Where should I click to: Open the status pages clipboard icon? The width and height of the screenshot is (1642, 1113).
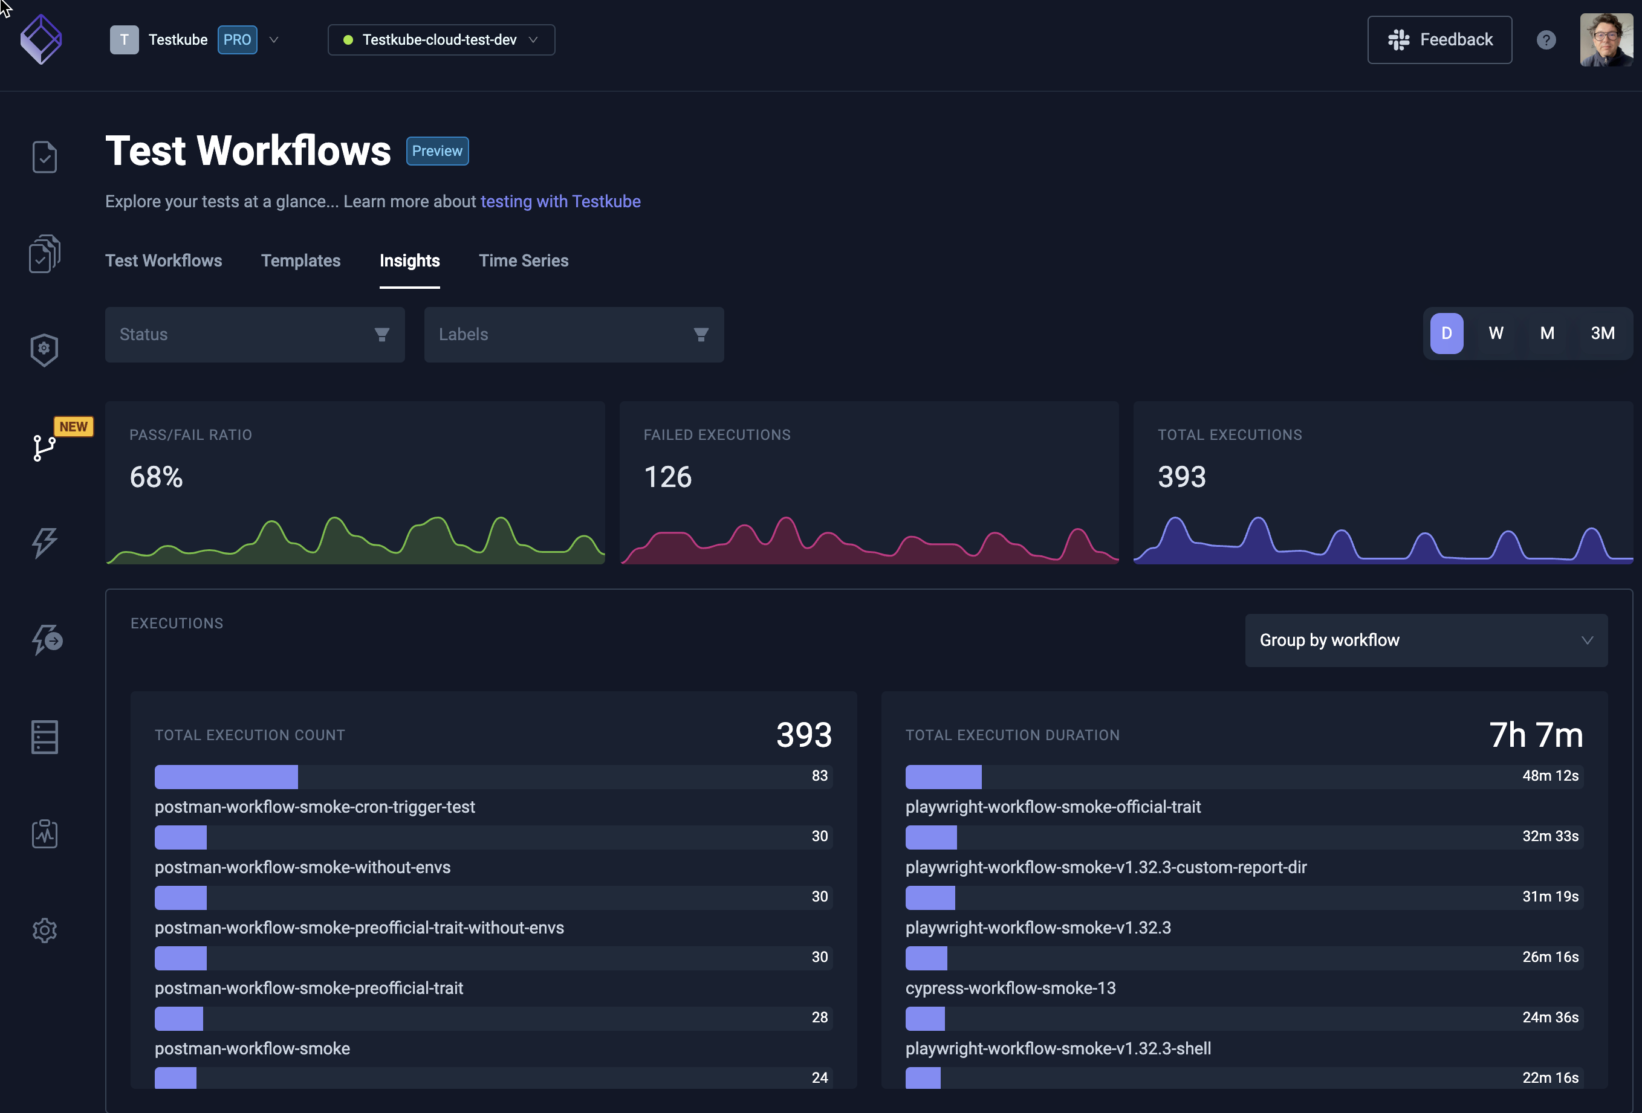45,834
